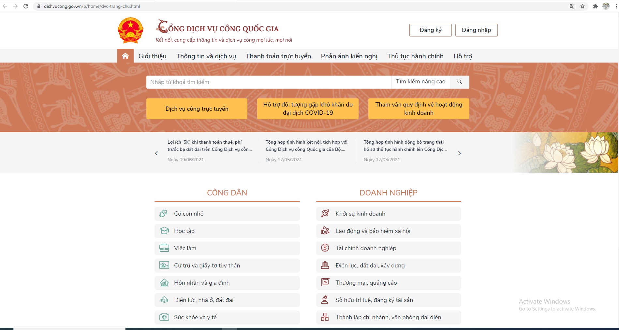
Task: Click the Đăng ký button
Action: 431,30
